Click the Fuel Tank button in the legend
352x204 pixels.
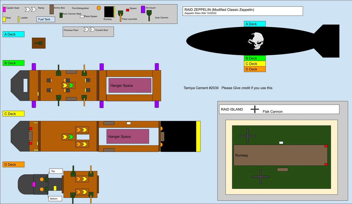[x=45, y=19]
